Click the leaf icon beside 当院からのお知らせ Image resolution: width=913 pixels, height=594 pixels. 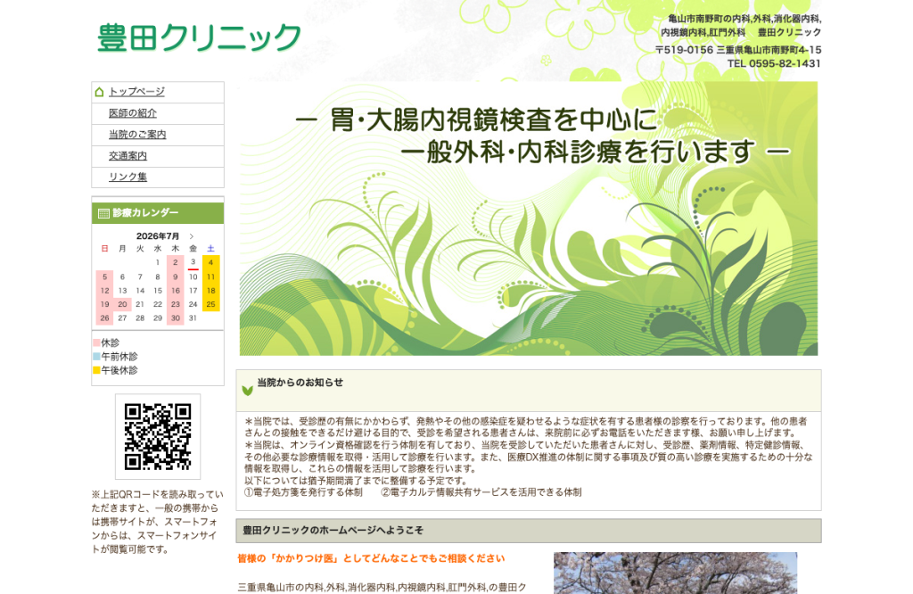pos(248,390)
